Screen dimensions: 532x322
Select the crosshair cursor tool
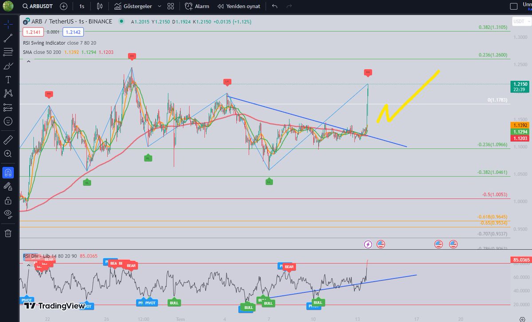point(8,24)
